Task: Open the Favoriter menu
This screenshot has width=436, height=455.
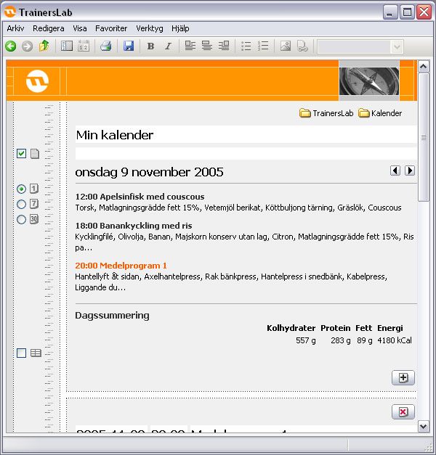Action: coord(110,28)
